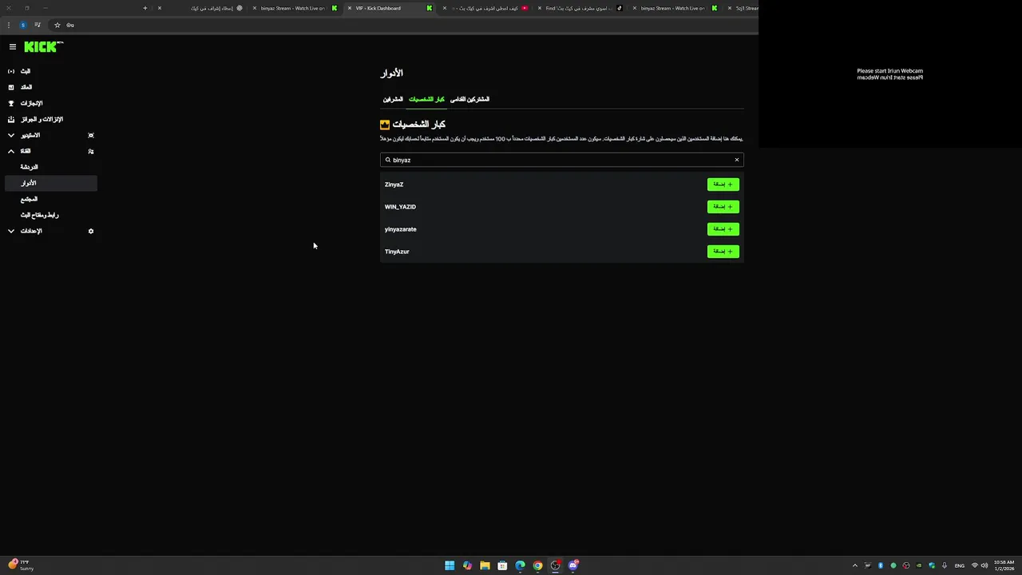This screenshot has height=575, width=1022.
Task: Click the yinyazarate username
Action: pos(400,229)
